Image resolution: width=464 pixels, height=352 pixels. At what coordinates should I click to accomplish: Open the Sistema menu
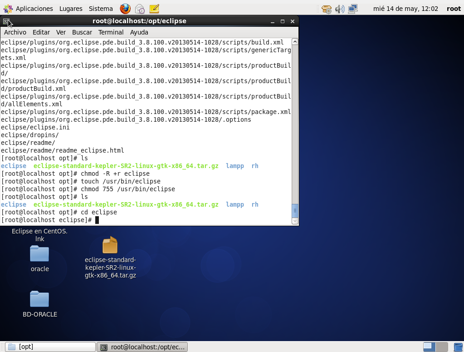tap(101, 9)
